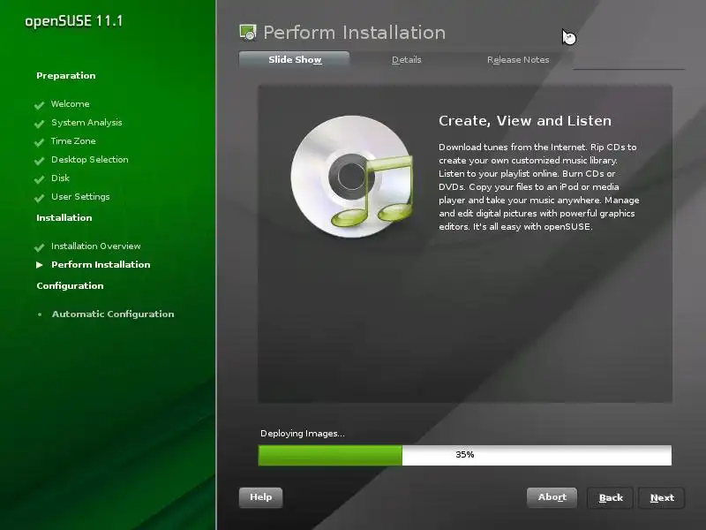Click the Deploying Images progress bar
The width and height of the screenshot is (706, 530).
tap(465, 455)
